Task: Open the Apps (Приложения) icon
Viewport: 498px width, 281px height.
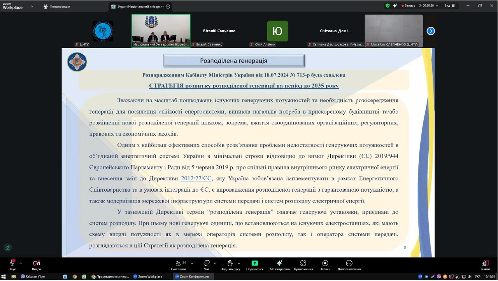Action: pos(303,263)
